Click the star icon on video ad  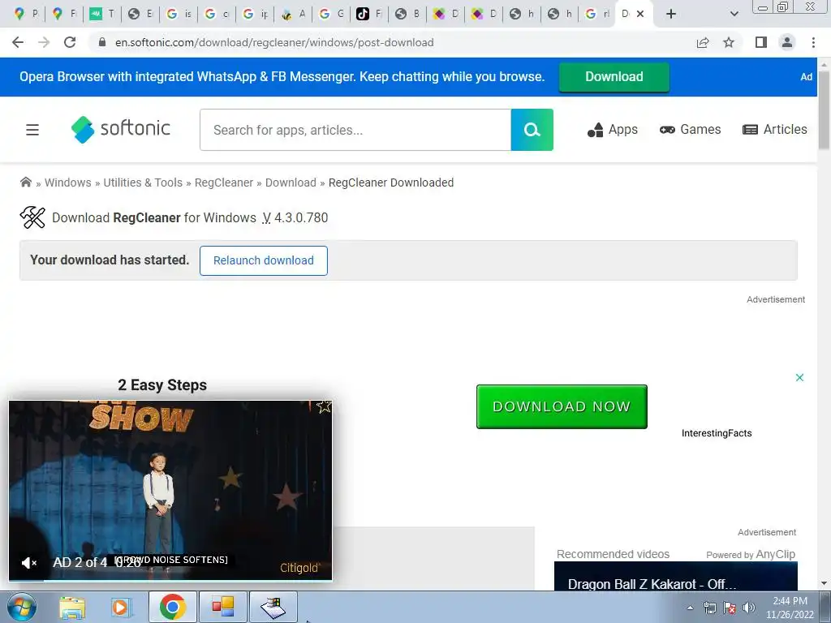[323, 407]
